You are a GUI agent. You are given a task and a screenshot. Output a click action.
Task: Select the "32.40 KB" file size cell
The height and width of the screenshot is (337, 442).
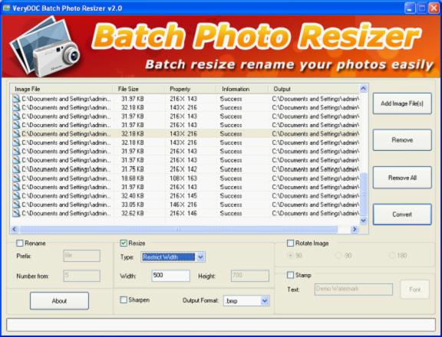tap(133, 195)
